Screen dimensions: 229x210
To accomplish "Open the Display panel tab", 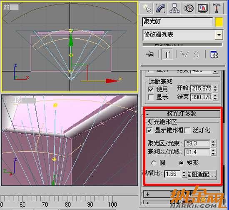I will 202,8.
